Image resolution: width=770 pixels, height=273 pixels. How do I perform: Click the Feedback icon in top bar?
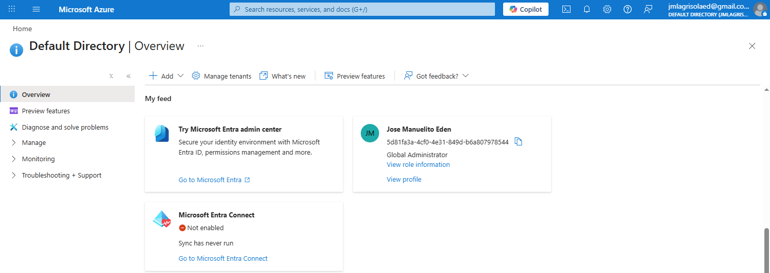click(648, 9)
